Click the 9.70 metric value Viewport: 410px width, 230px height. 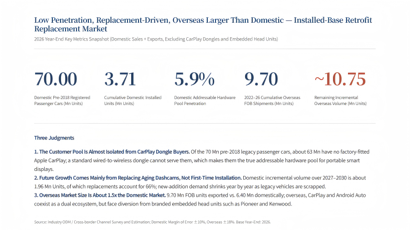[261, 79]
